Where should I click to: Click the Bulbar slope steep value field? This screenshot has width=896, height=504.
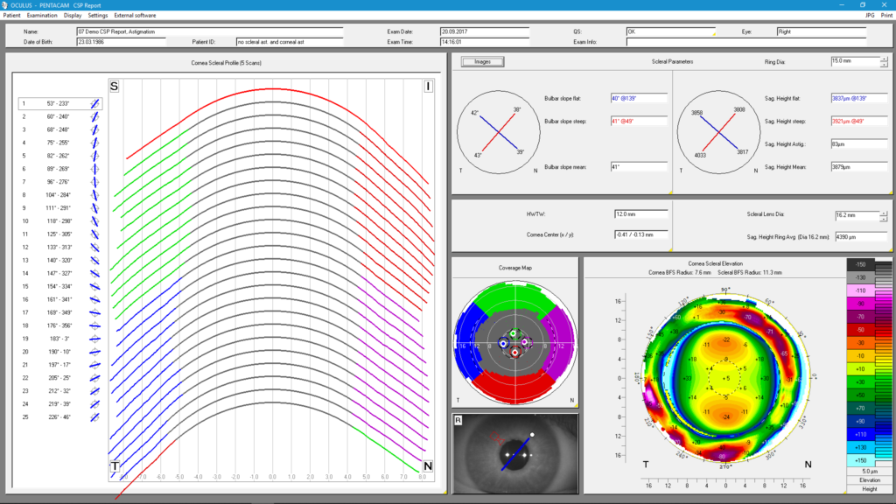639,121
